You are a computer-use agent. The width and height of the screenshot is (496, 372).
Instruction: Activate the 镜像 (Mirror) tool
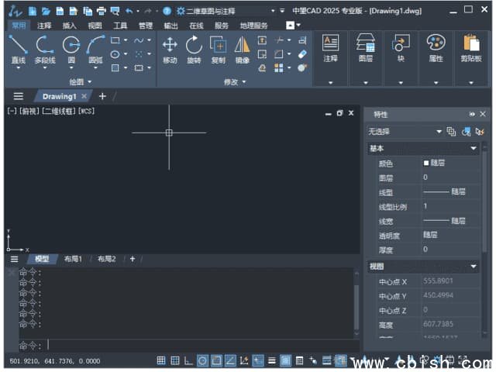(243, 49)
